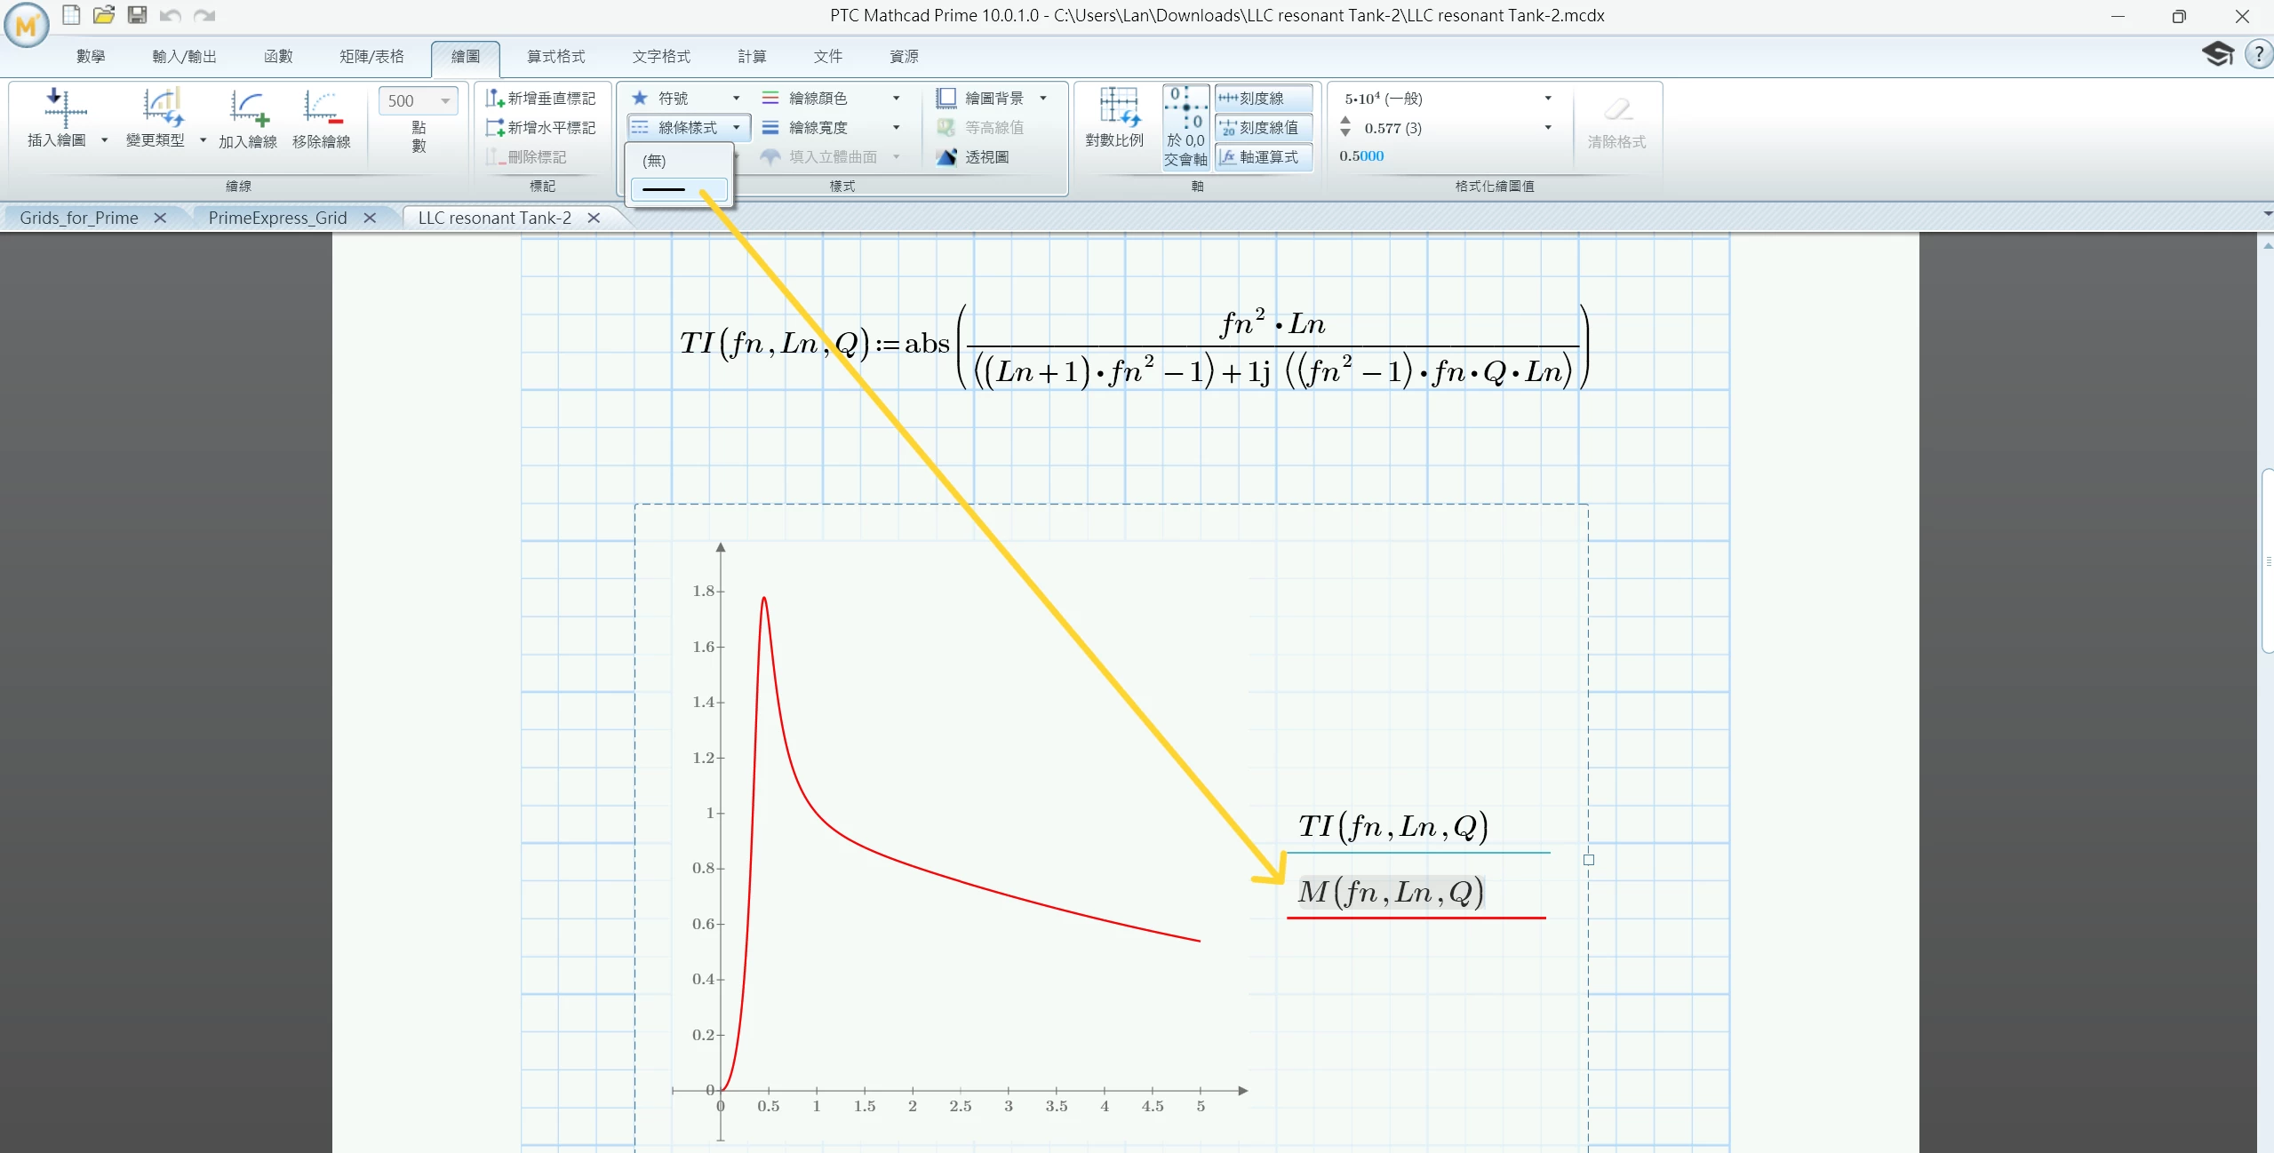Click the Add Trace (加入繪線) icon
2274x1153 pixels.
point(248,108)
